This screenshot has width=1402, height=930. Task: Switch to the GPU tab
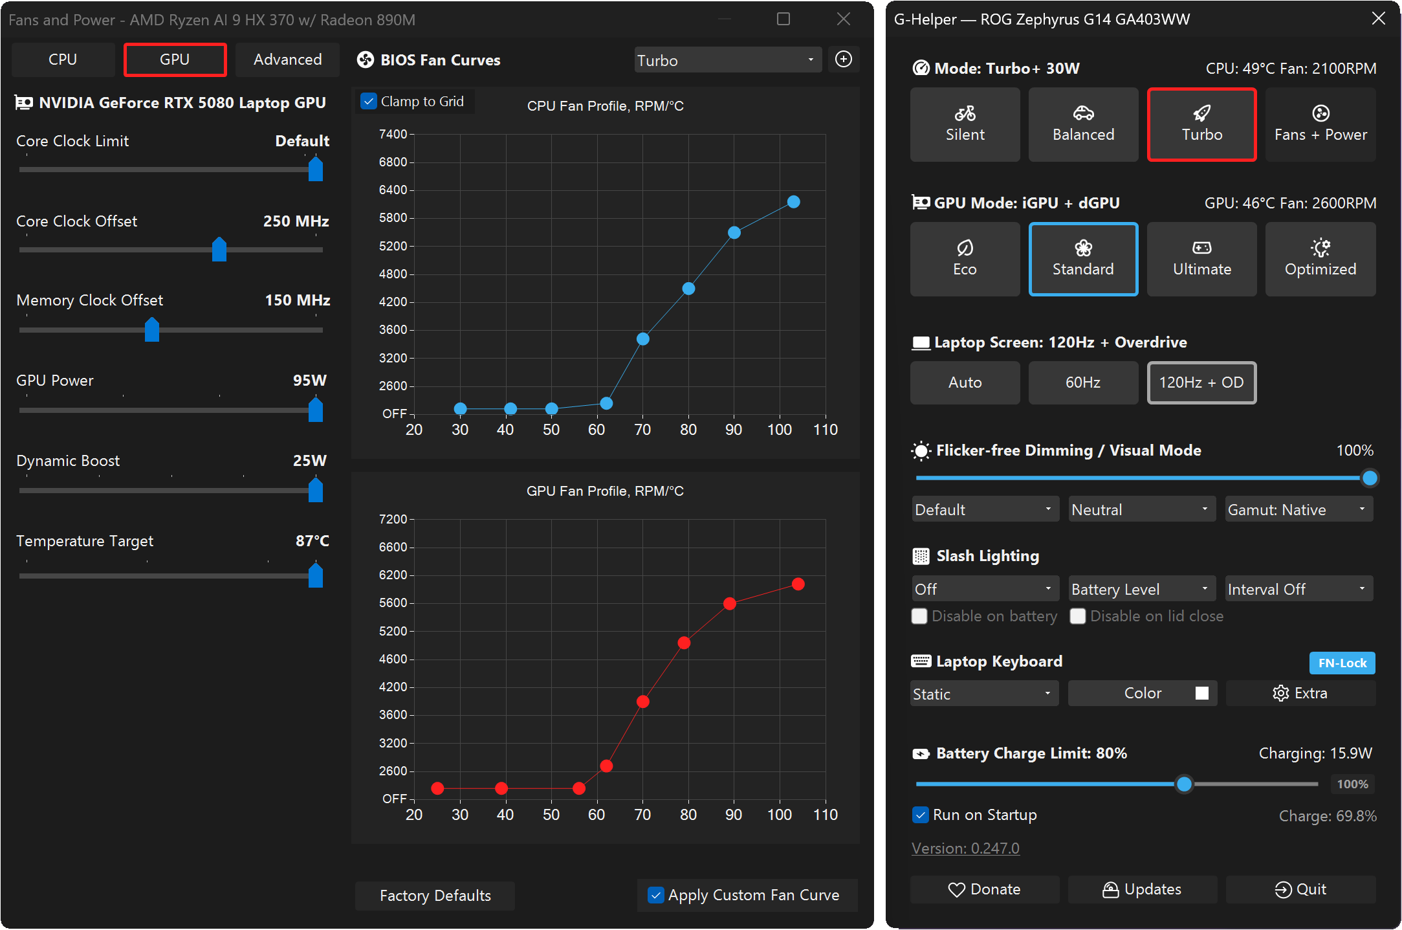175,60
